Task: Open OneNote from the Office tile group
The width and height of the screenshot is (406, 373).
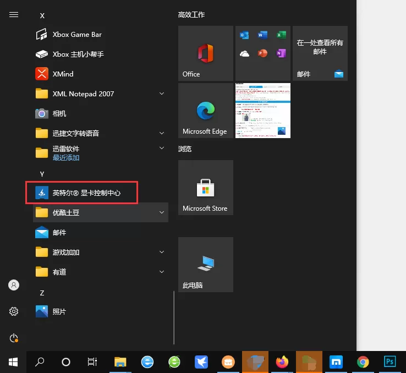Action: tap(281, 53)
